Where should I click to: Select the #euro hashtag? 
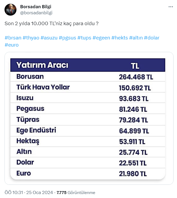click(12, 45)
